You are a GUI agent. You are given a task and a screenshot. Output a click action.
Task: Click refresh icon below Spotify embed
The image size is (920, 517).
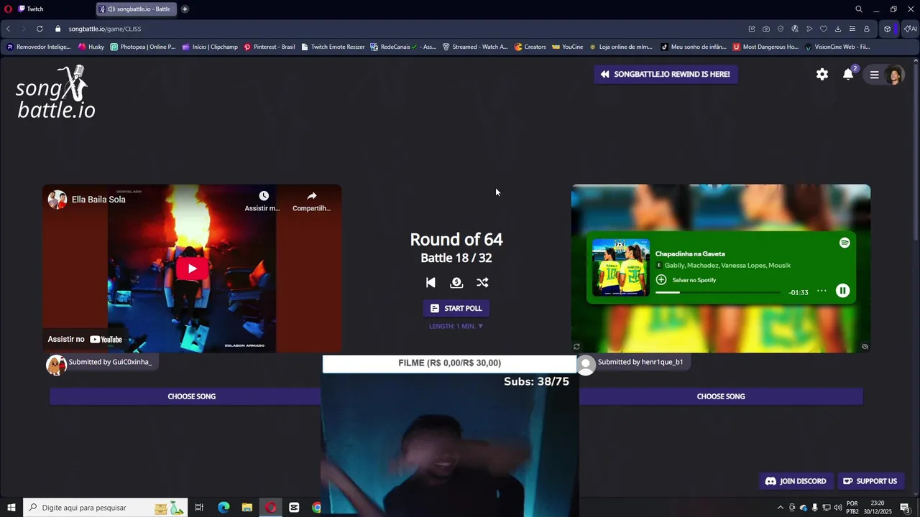[x=576, y=347]
